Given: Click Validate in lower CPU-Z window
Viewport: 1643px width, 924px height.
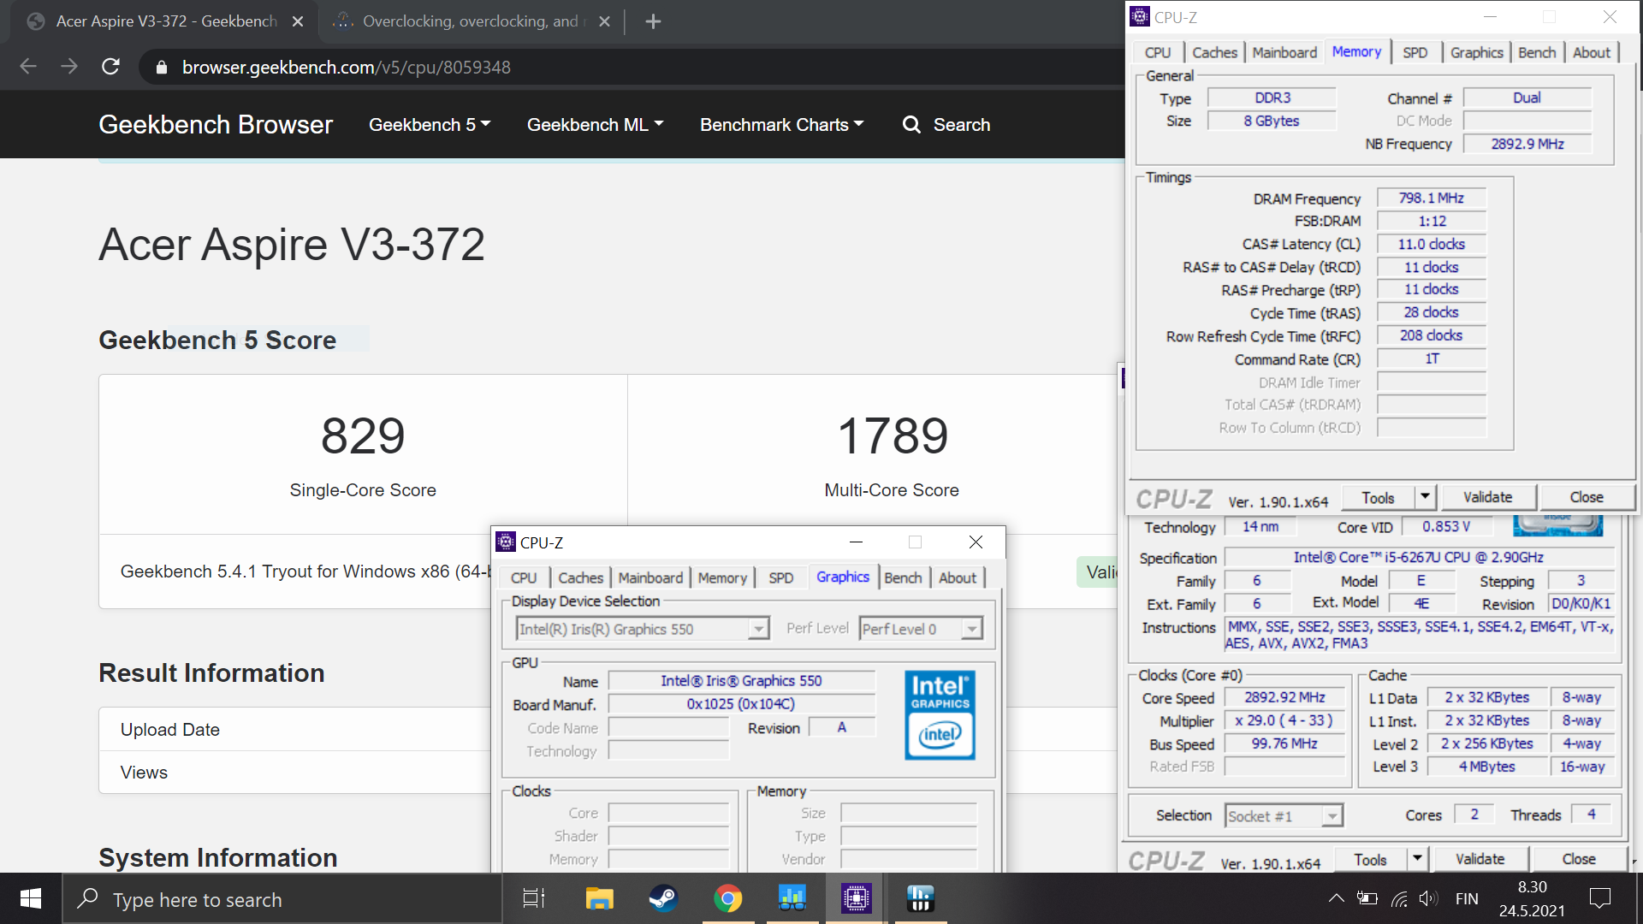Looking at the screenshot, I should (1480, 859).
